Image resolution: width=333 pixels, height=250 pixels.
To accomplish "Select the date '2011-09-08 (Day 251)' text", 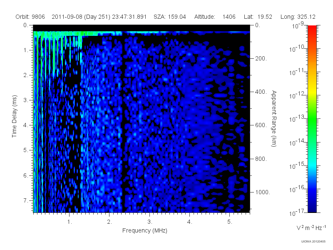I will click(x=81, y=17).
